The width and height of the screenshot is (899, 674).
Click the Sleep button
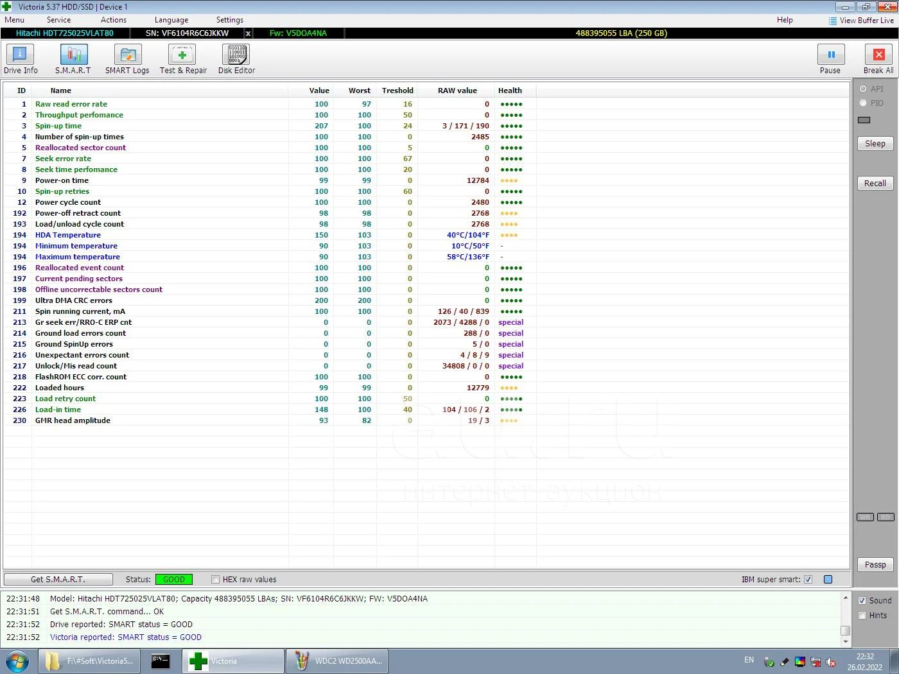coord(875,144)
